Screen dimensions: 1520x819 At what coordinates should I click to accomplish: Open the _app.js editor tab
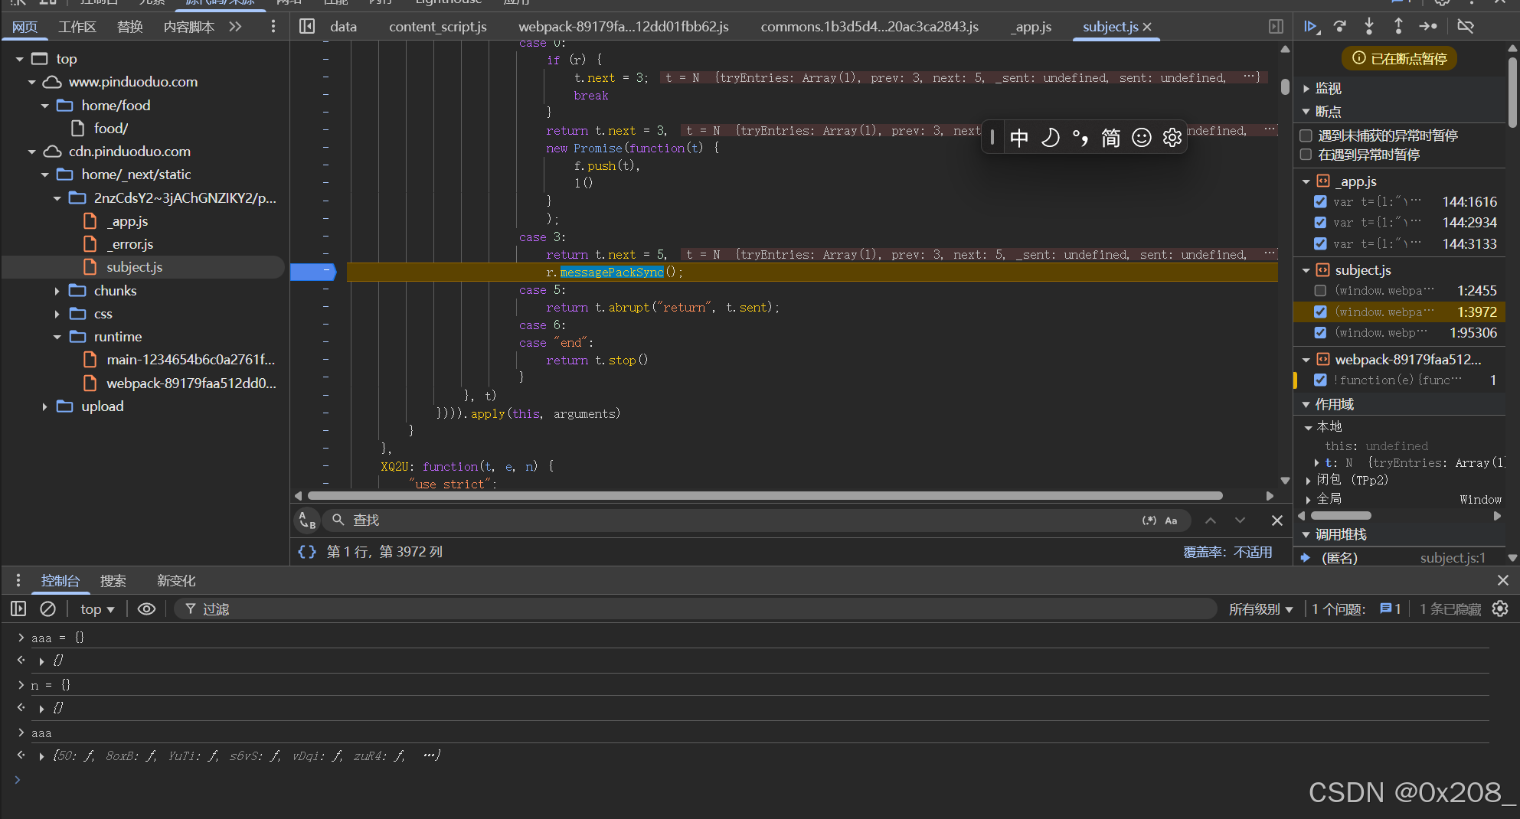tap(1031, 27)
